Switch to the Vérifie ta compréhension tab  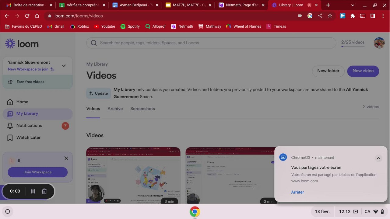point(82,5)
